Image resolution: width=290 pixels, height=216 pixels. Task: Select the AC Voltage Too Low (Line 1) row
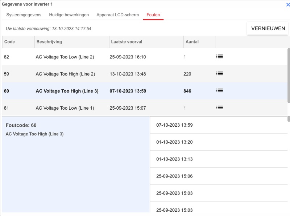(65, 108)
